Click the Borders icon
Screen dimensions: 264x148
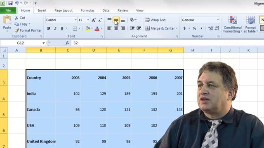(x=75, y=28)
